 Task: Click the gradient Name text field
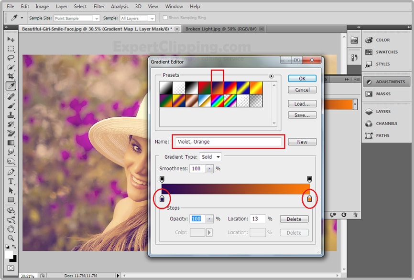click(228, 142)
